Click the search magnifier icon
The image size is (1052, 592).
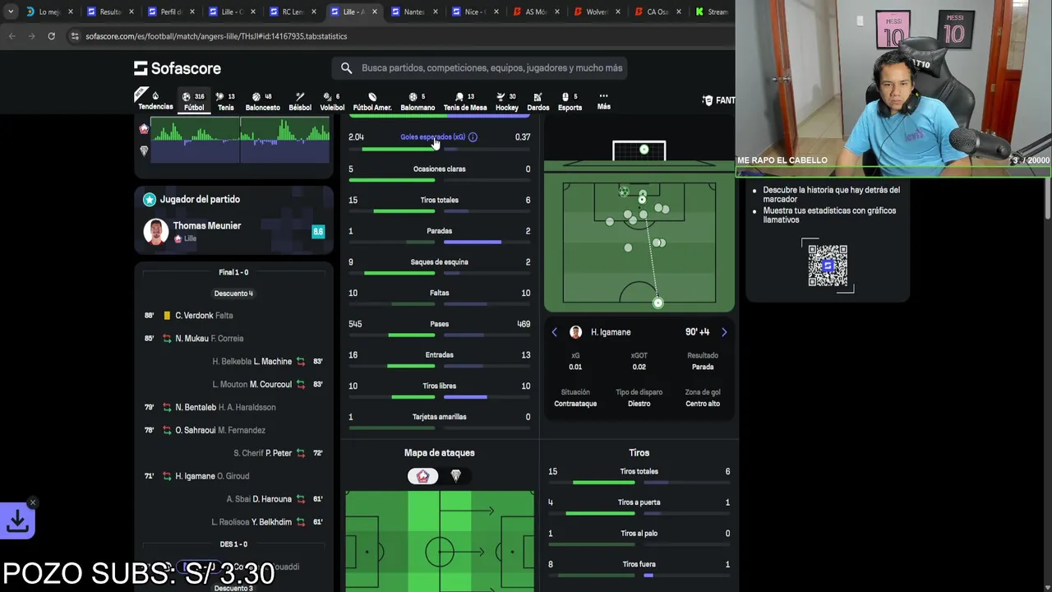346,68
